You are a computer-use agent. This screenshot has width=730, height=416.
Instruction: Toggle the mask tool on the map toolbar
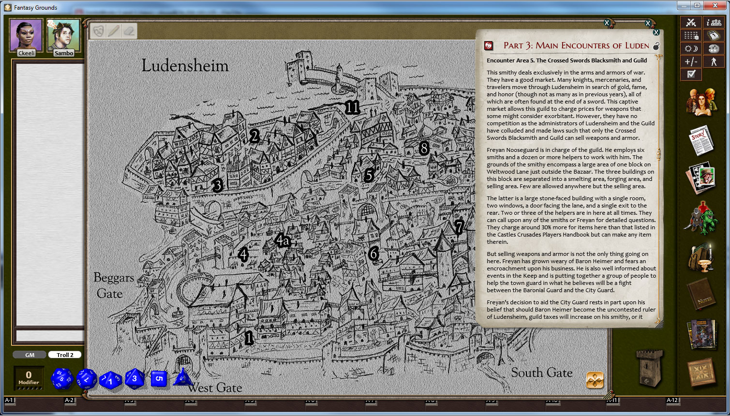(97, 30)
